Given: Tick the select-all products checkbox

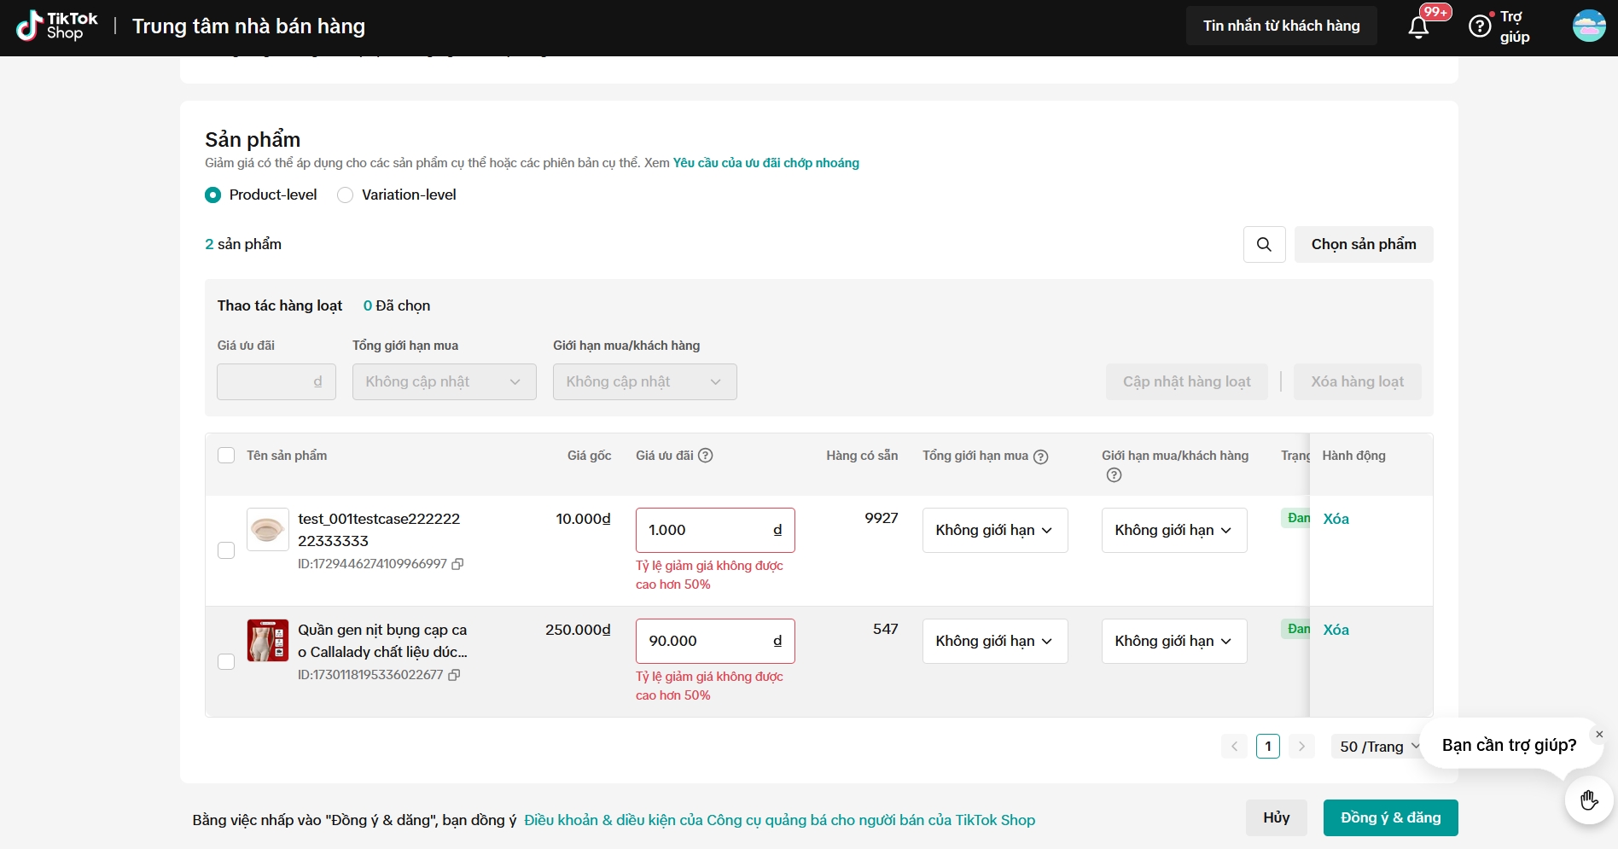Looking at the screenshot, I should tap(226, 456).
